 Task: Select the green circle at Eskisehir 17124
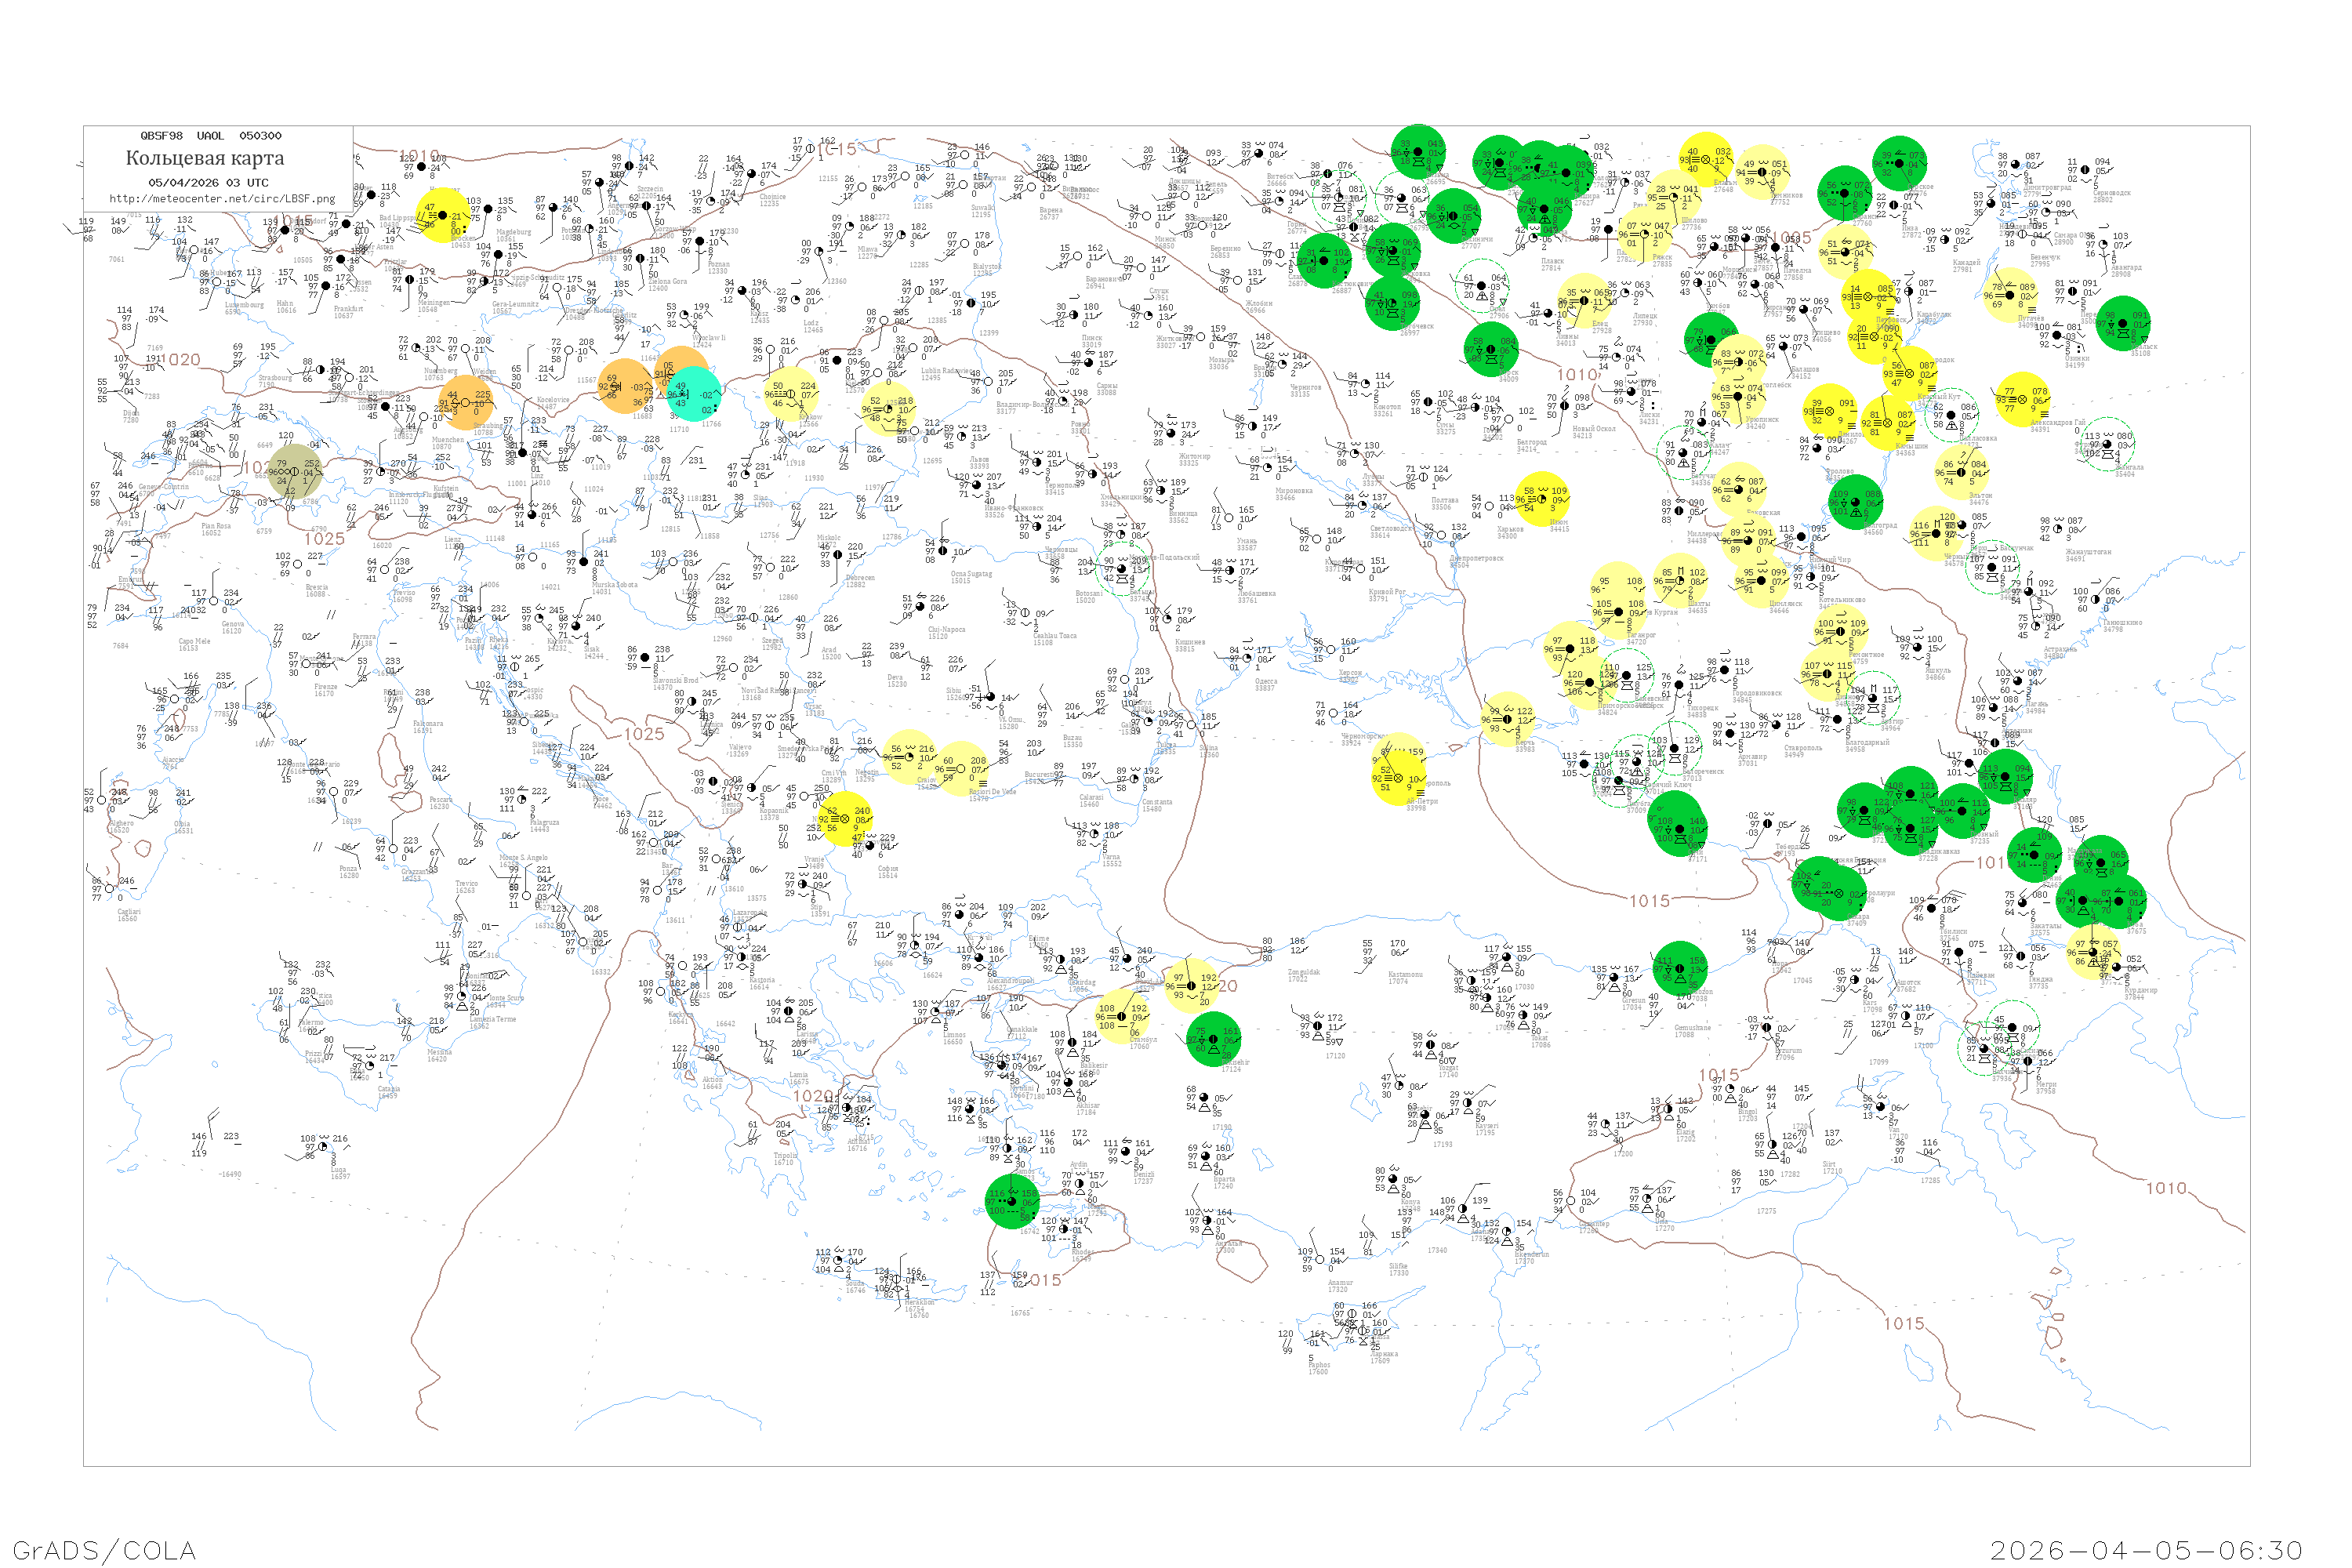pos(1214,1039)
